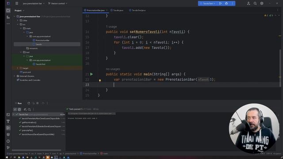Open more run actions menu

pos(232,3)
